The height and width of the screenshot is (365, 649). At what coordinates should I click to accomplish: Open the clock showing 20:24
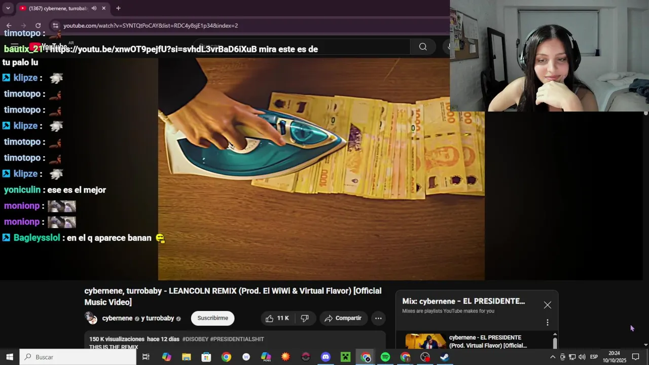point(615,357)
